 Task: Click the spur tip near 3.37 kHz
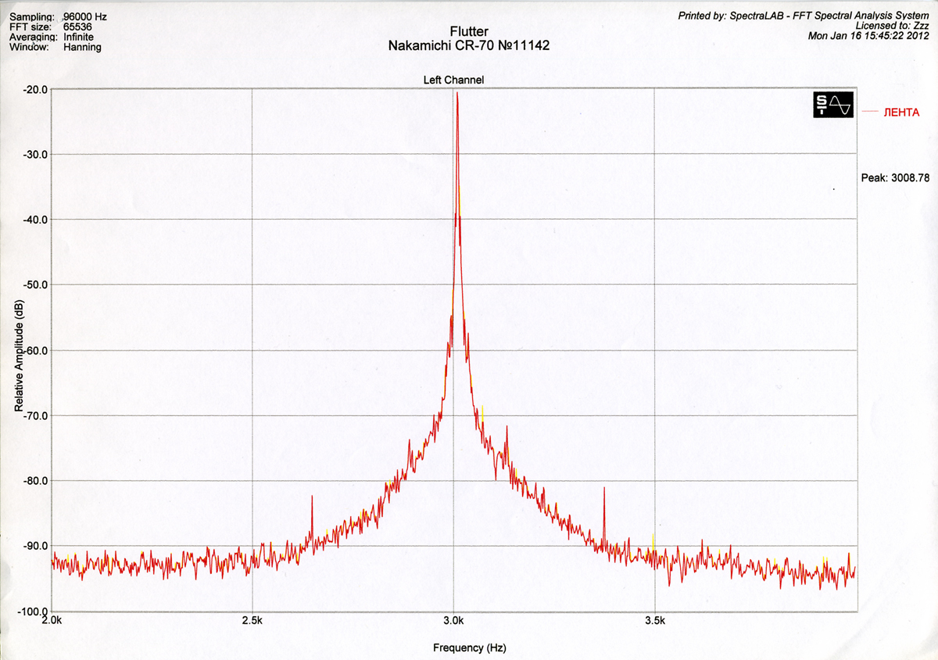tap(604, 490)
